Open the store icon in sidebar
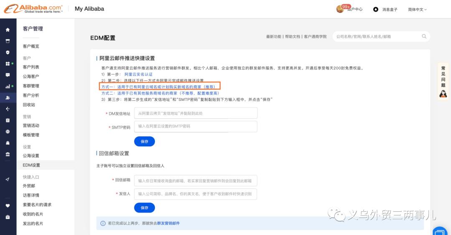The height and width of the screenshot is (235, 451). tap(8, 41)
